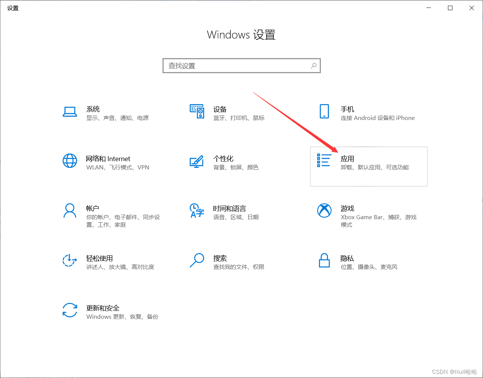Click the Search magnifier category icon
The image size is (483, 378).
(197, 260)
